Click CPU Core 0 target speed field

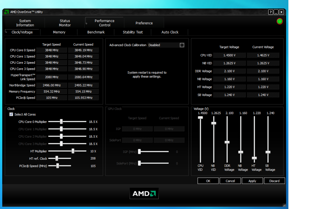[52, 50]
